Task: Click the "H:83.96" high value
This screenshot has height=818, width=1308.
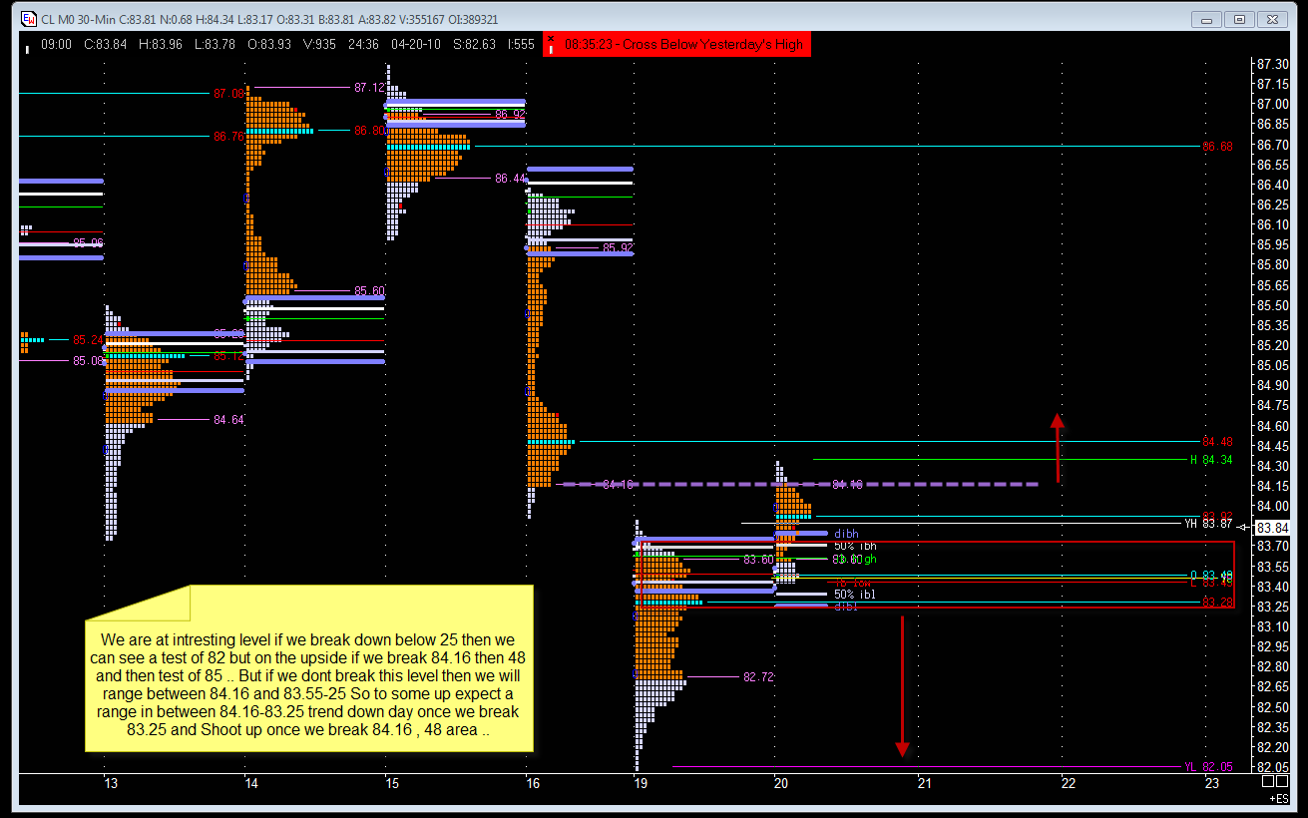Action: tap(161, 45)
